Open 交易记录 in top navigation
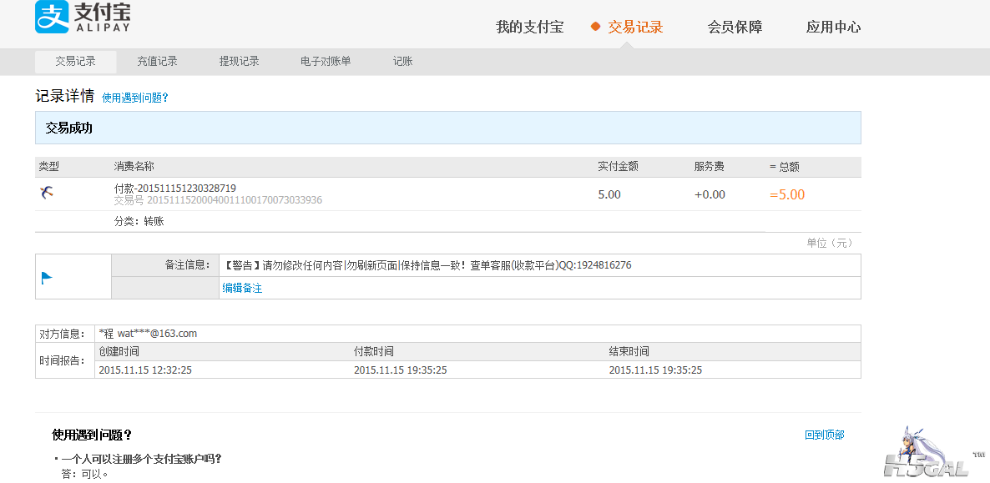Image resolution: width=990 pixels, height=483 pixels. [635, 27]
